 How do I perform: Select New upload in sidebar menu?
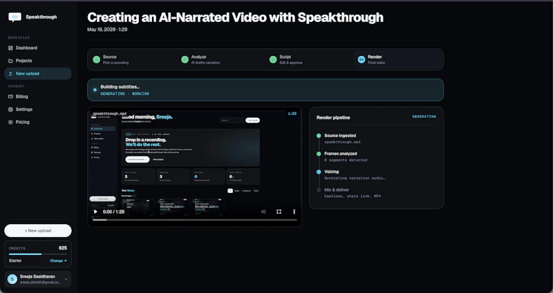pos(38,74)
